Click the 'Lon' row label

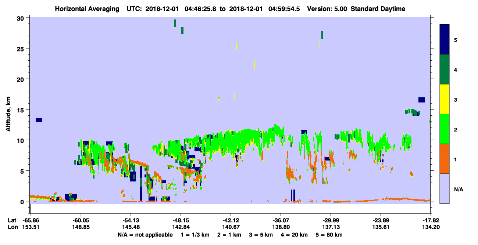click(x=12, y=227)
